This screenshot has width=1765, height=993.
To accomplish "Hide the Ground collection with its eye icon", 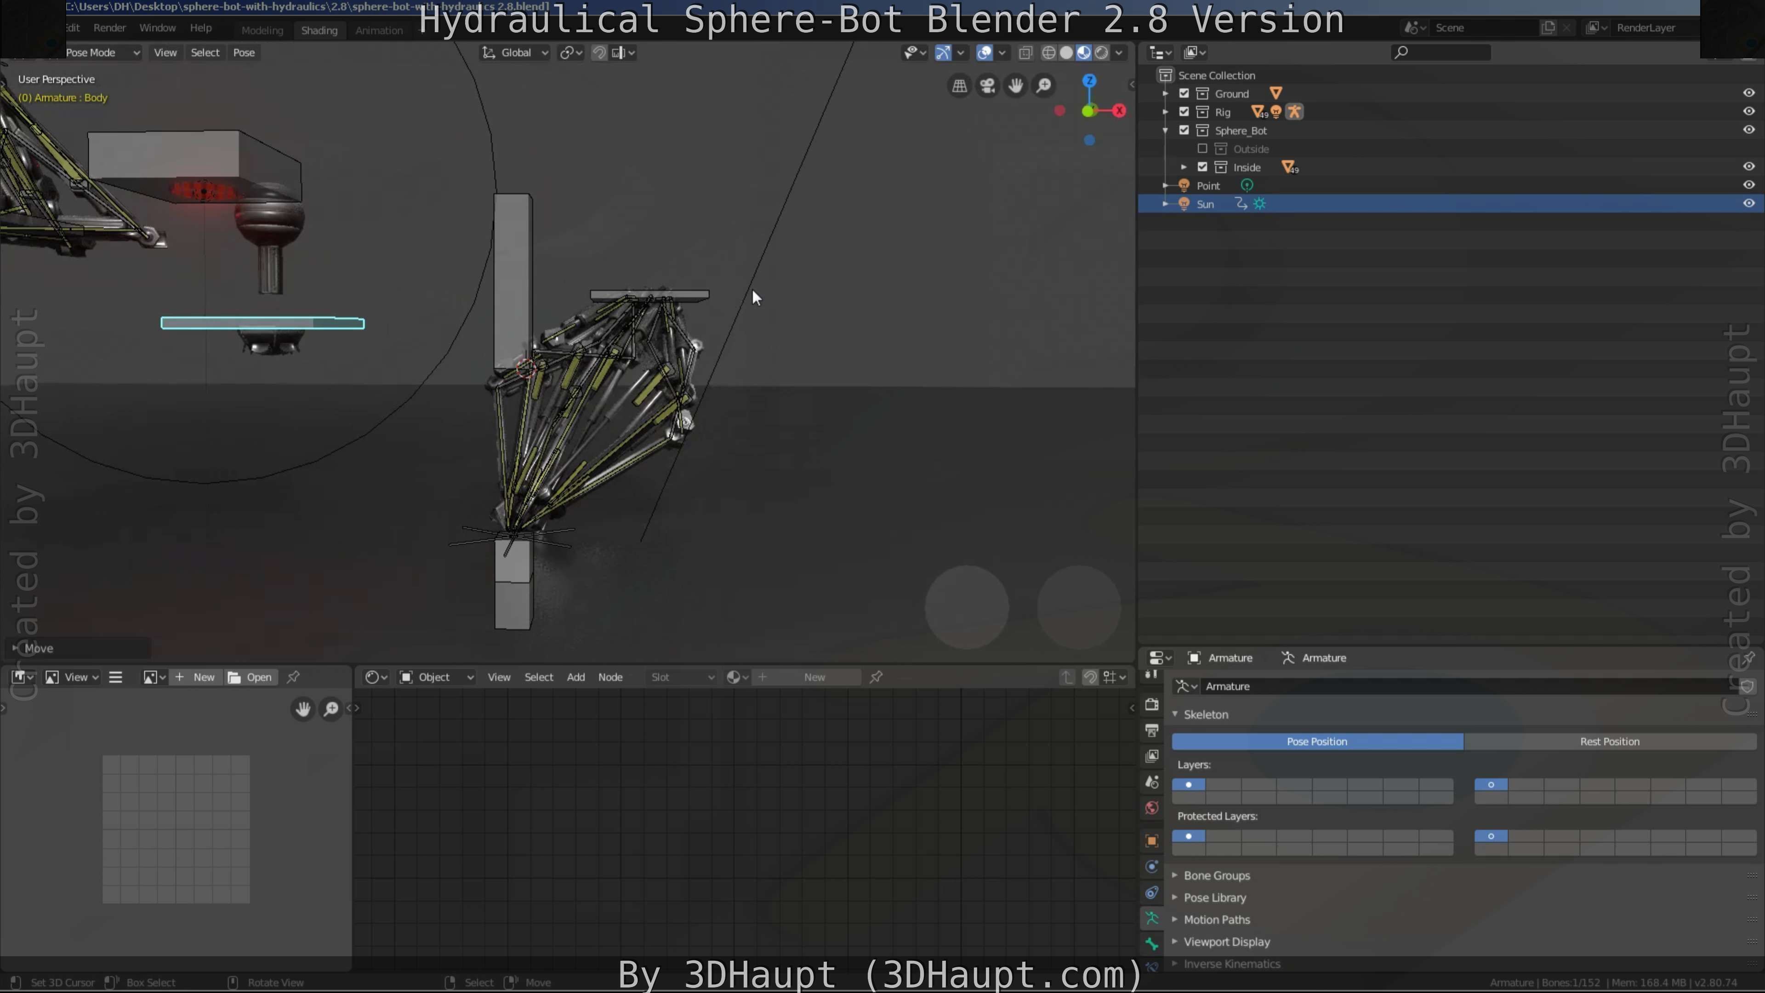I will pos(1748,93).
